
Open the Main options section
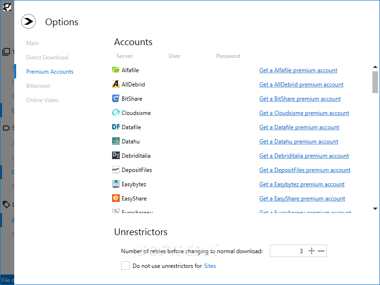[32, 43]
